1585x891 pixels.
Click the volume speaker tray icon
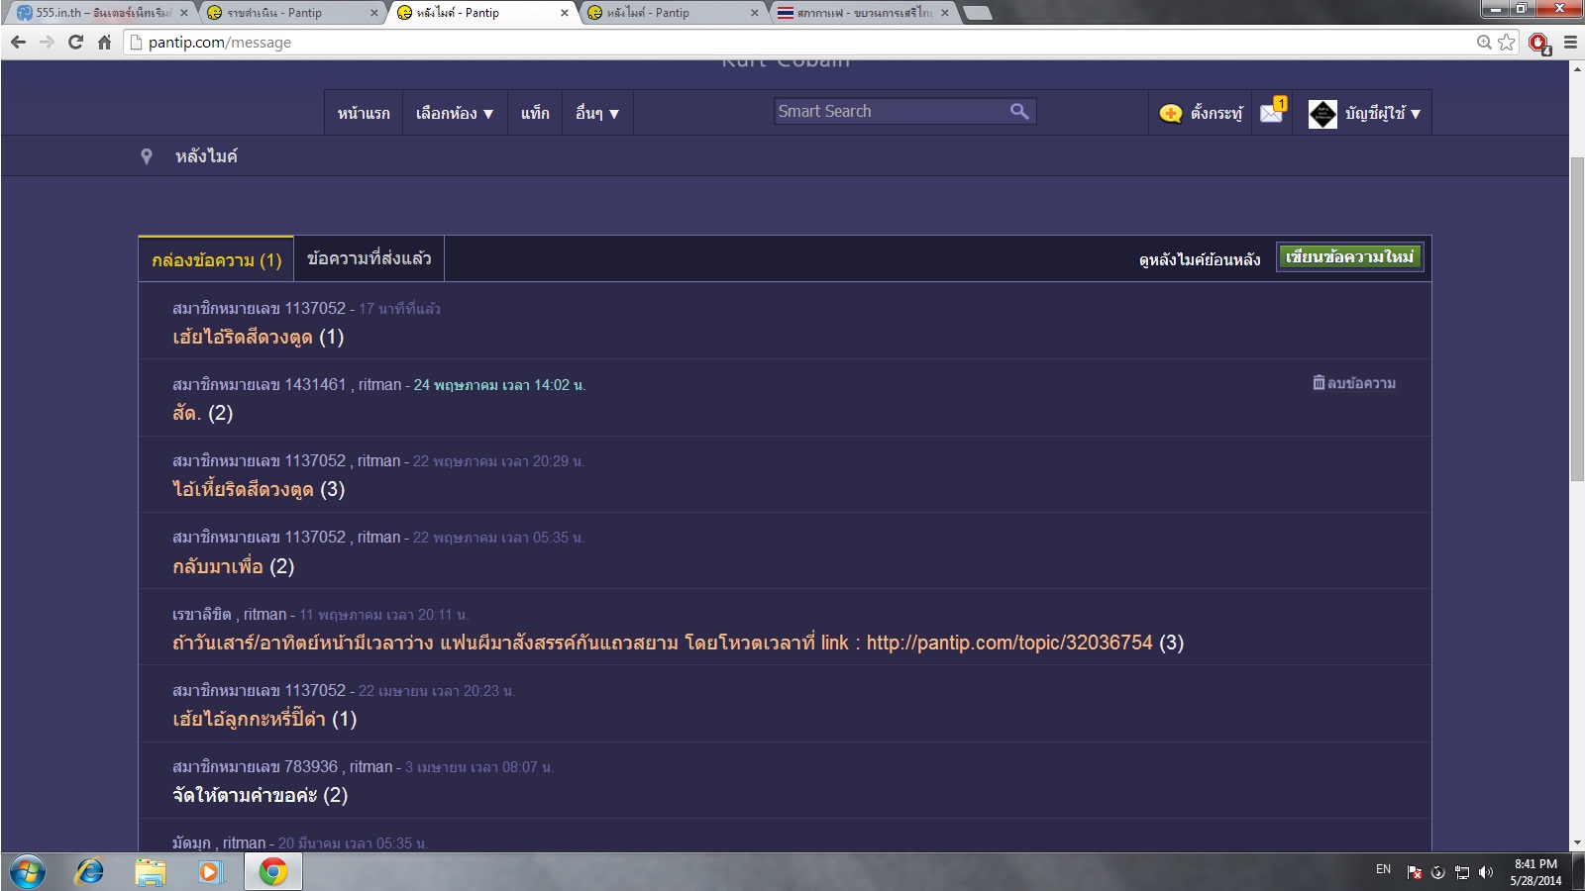pyautogui.click(x=1486, y=872)
